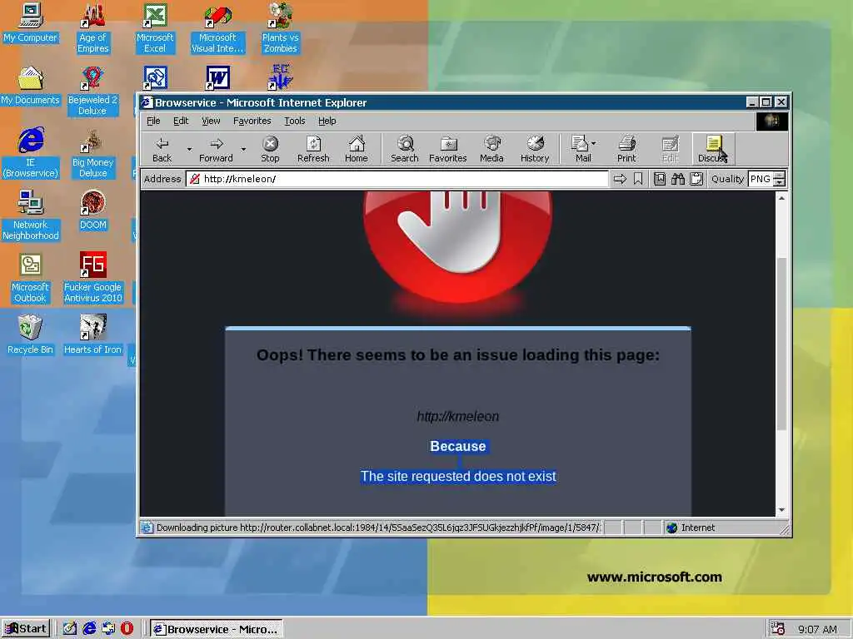Select the DOOM desktop shortcut

pos(93,211)
